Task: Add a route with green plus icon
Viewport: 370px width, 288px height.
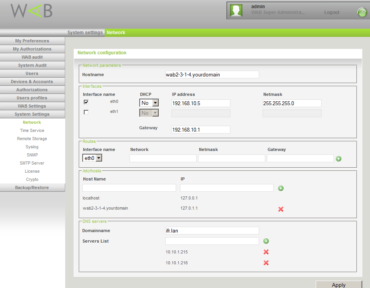Action: tap(339, 159)
